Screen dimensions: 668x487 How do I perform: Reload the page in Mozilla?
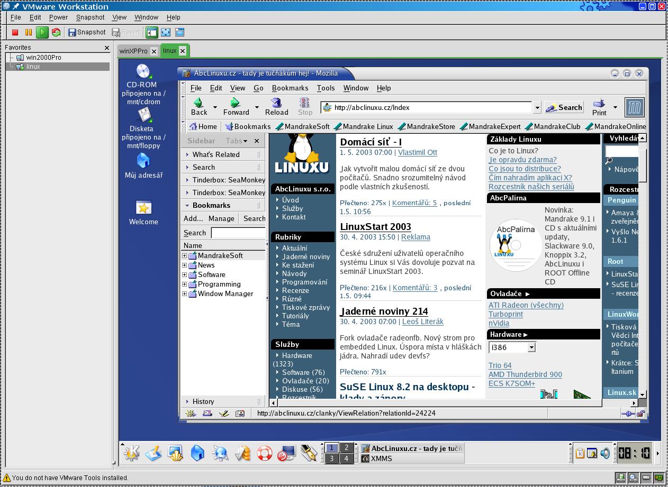pyautogui.click(x=277, y=106)
